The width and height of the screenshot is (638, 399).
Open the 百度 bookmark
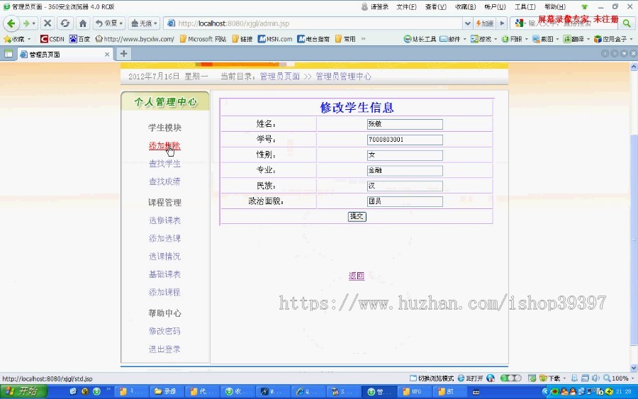[x=79, y=39]
